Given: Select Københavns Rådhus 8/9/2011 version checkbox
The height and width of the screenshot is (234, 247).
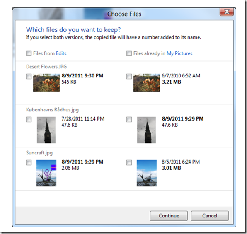Looking at the screenshot, I should tap(129, 120).
